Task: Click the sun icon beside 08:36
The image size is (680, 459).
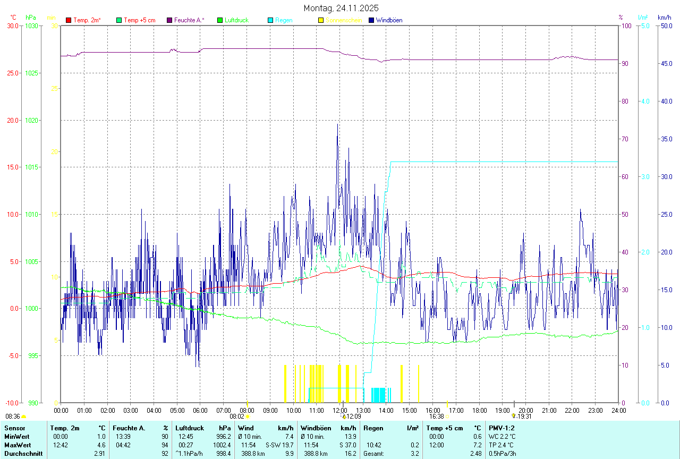Action: click(24, 417)
